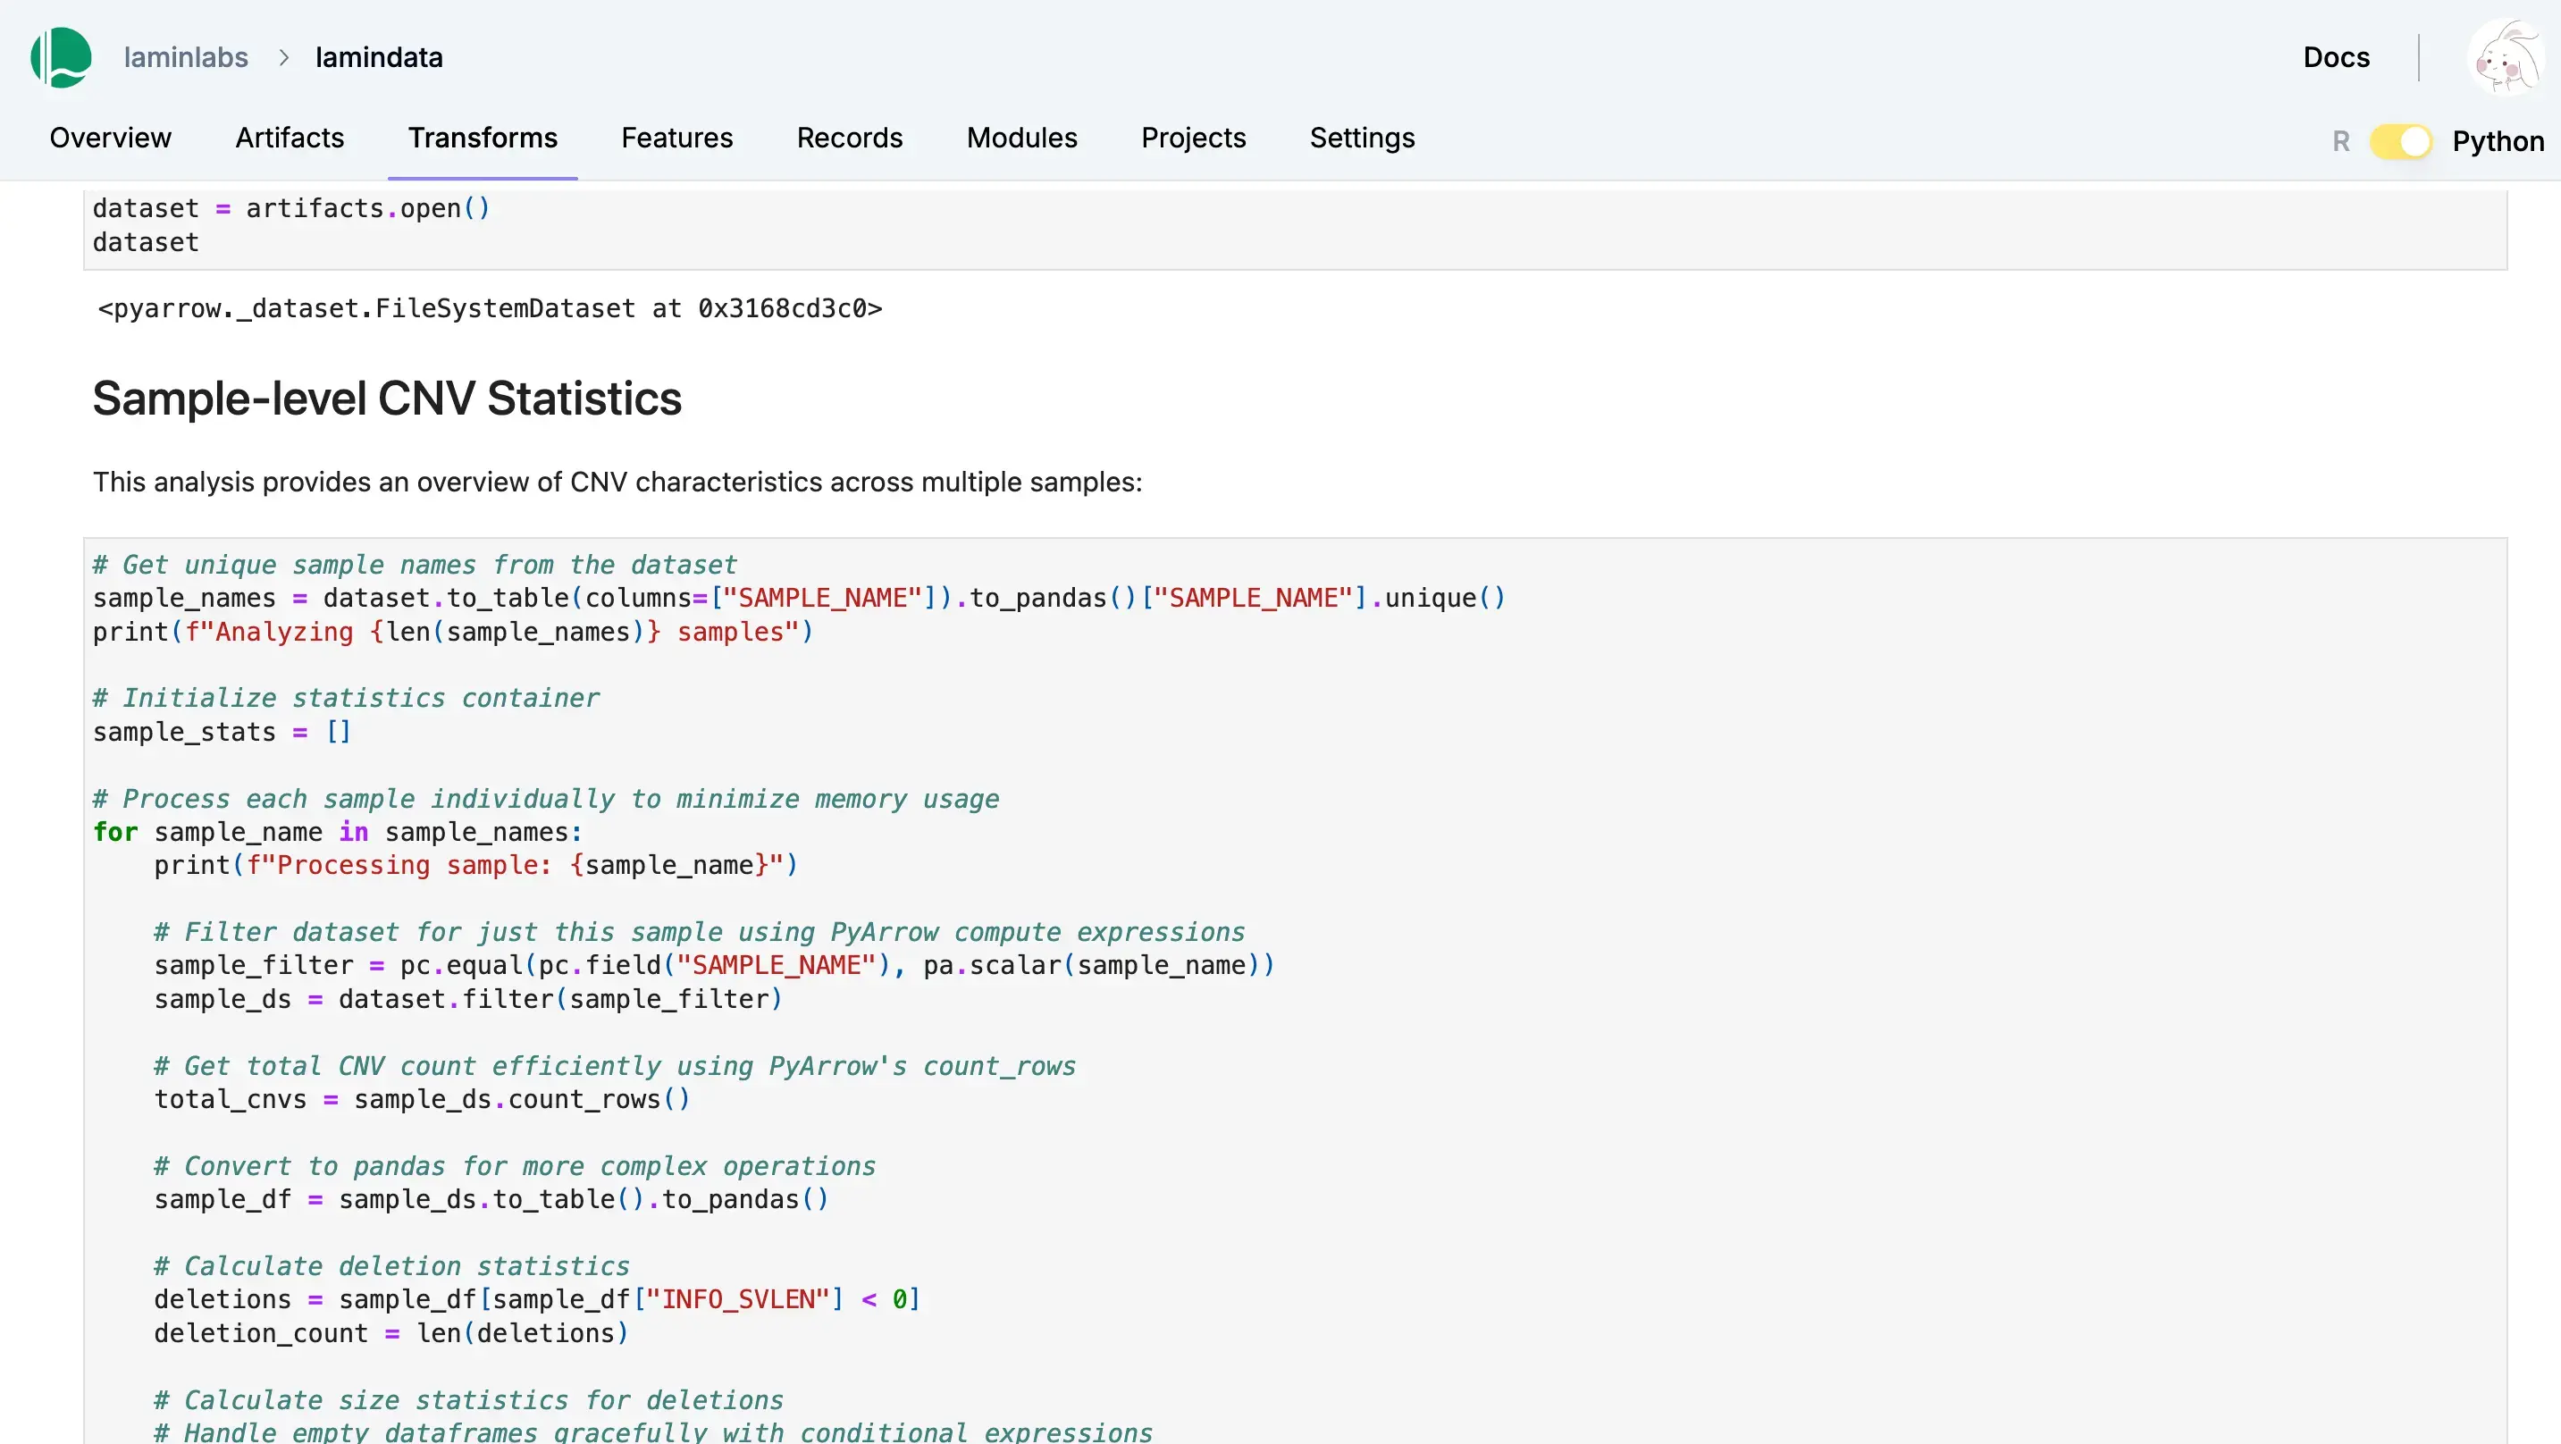Select the dataset = artifacts.open() code block
The image size is (2561, 1444).
click(x=291, y=223)
